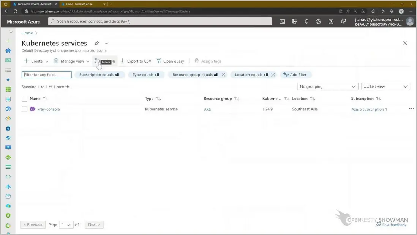Click Add filter

pyautogui.click(x=295, y=75)
